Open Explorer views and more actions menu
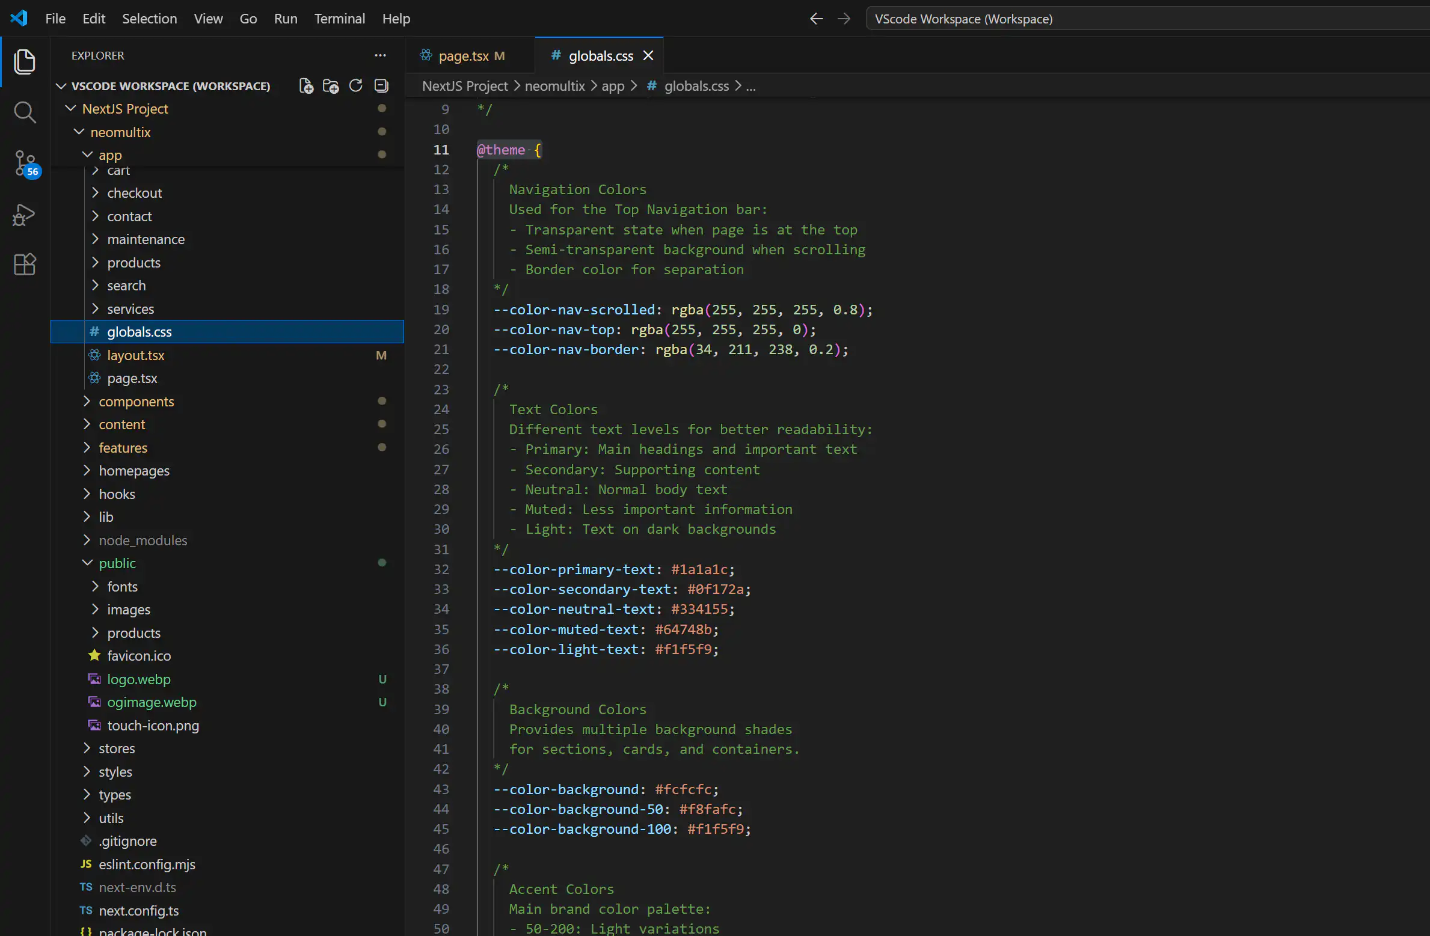This screenshot has width=1430, height=936. coord(380,55)
